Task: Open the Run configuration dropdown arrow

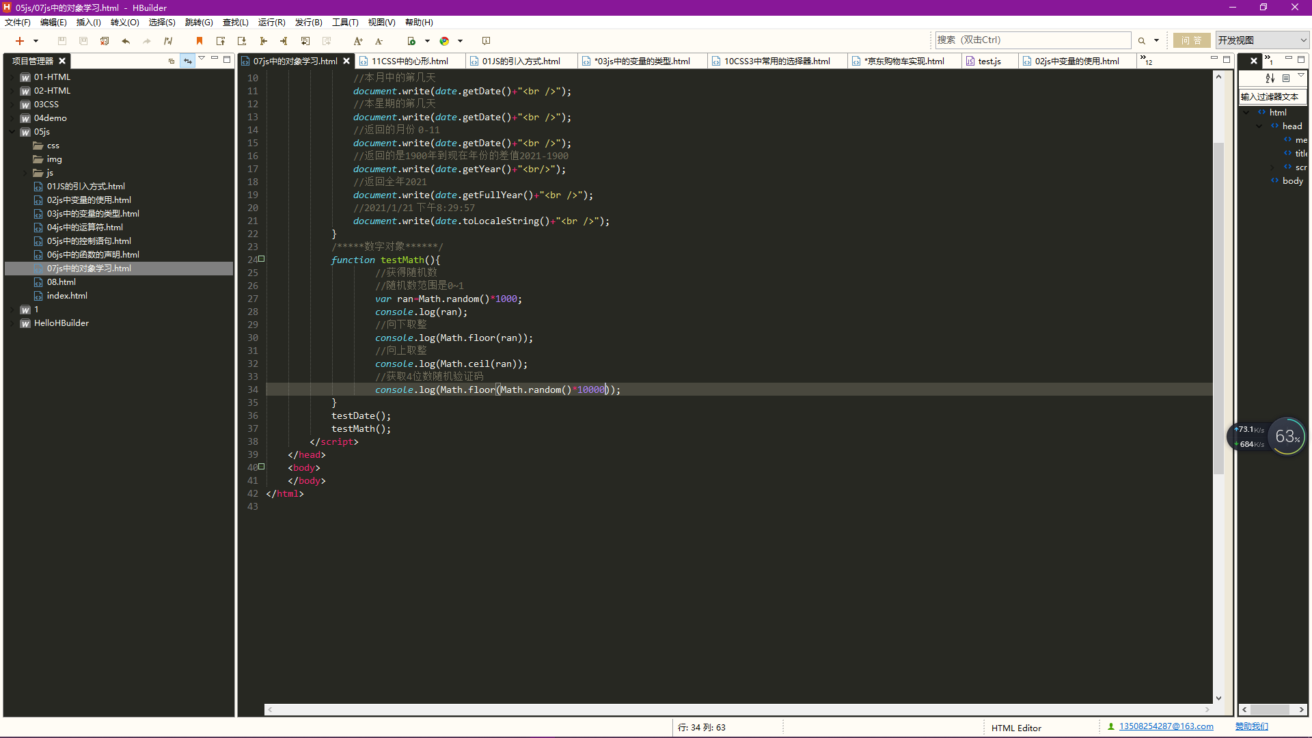Action: tap(427, 41)
